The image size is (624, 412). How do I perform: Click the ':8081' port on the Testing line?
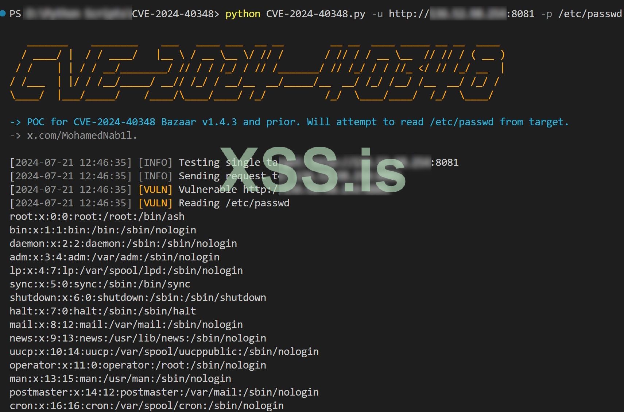tap(444, 163)
